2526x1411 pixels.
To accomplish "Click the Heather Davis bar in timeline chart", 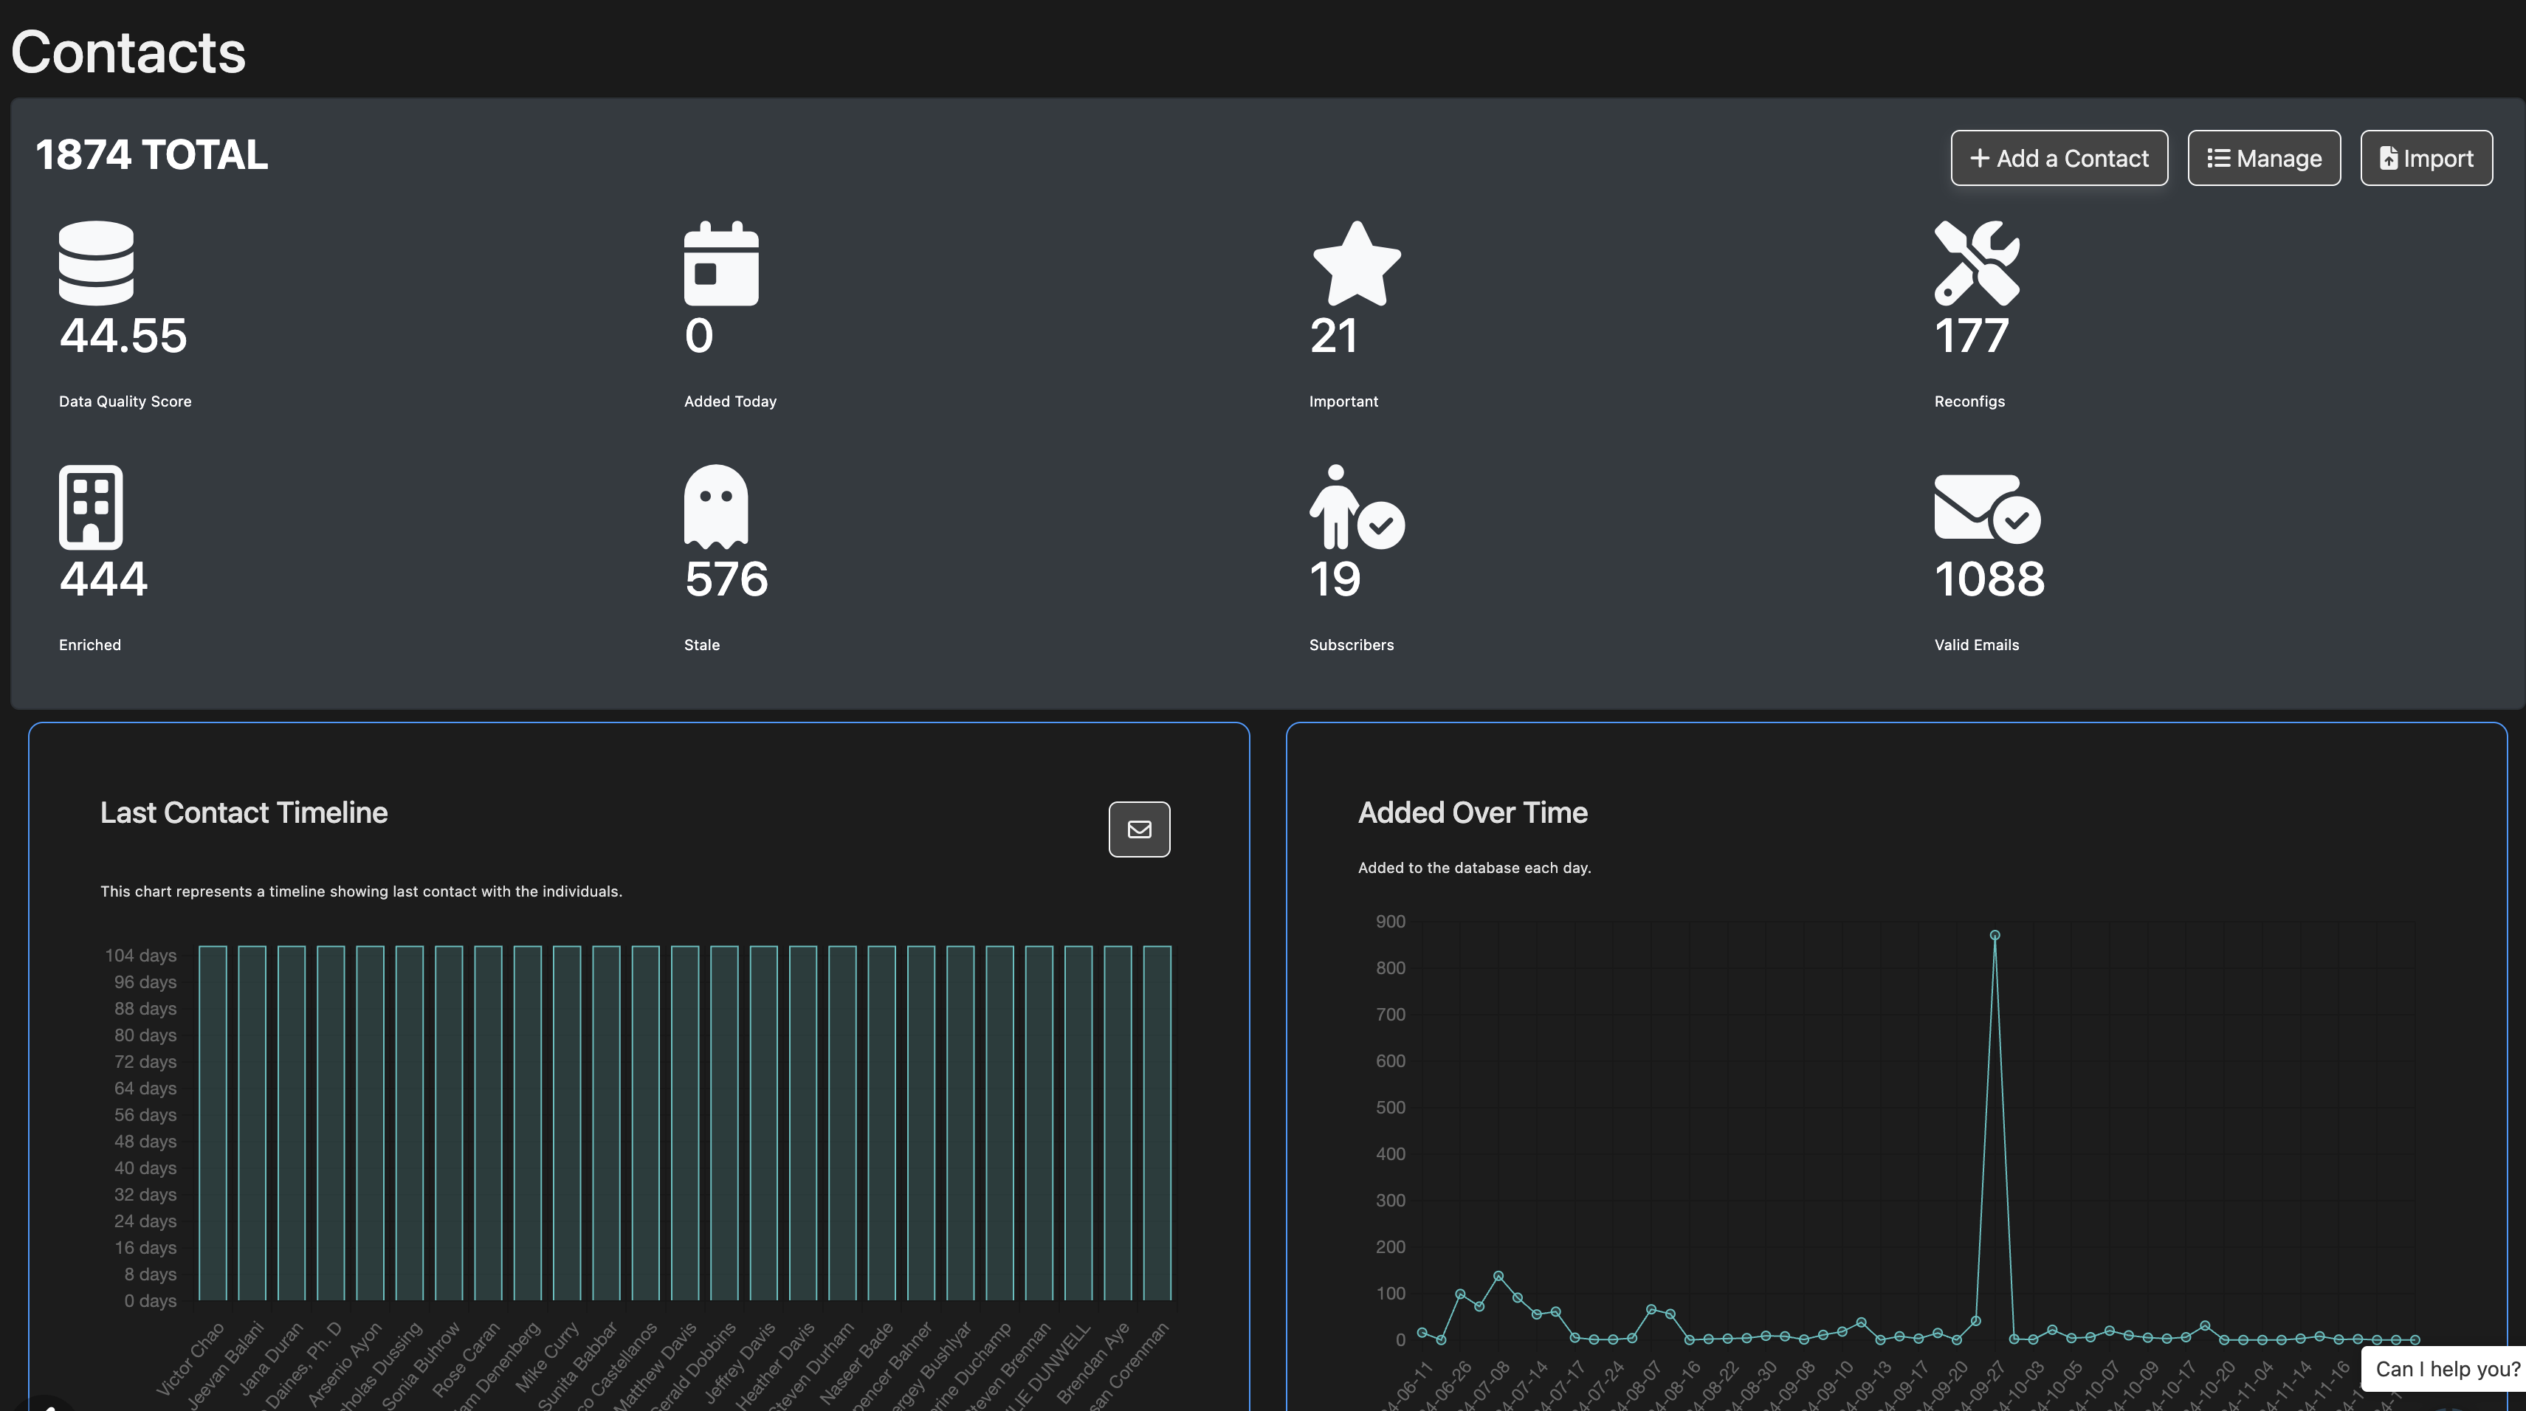I will click(x=803, y=1122).
